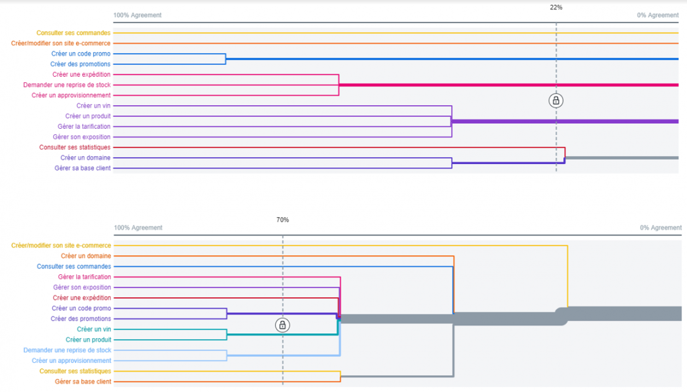Select the 70% agreement threshold marker

282,220
